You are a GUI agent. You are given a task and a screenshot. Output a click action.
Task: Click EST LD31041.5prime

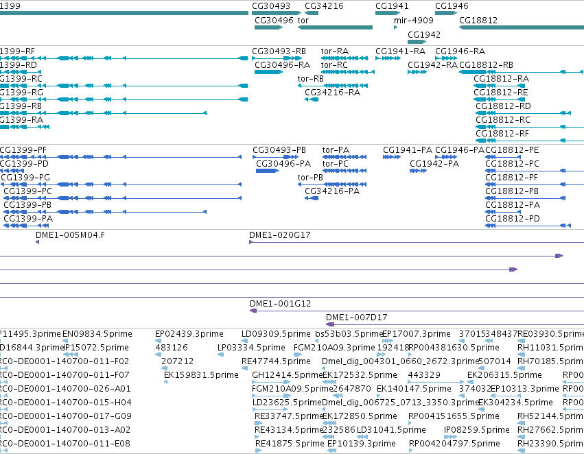(x=391, y=430)
